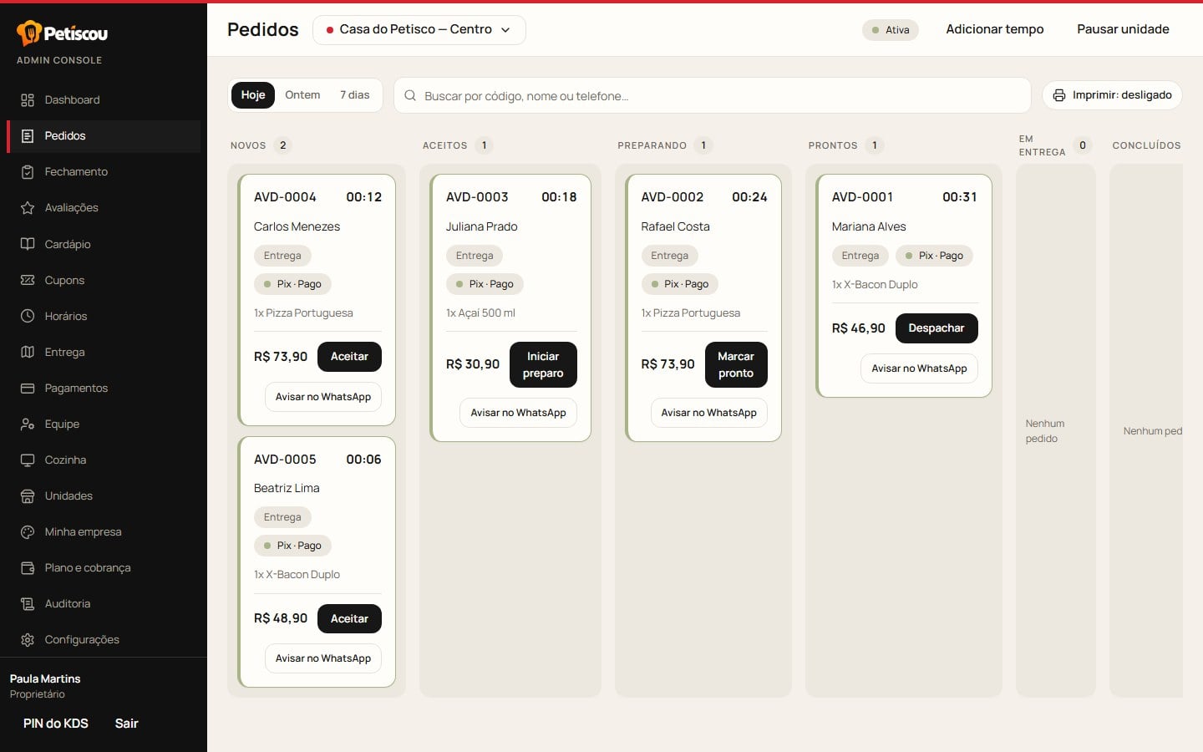
Task: Go to the Cardápio menu label
Action: coord(68,244)
